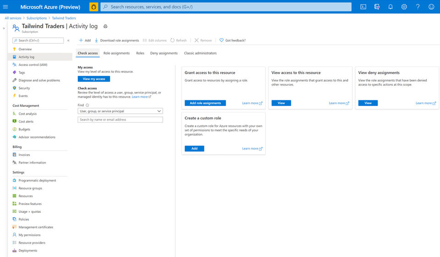Open directory and subscription filter icon
Image resolution: width=440 pixels, height=257 pixels.
click(x=377, y=7)
